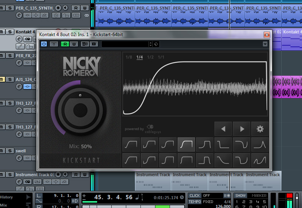The height and width of the screenshot is (208, 302).
Task: Toggle monitor speaker on PER_C_135_SYNTH track
Action: 66,8
